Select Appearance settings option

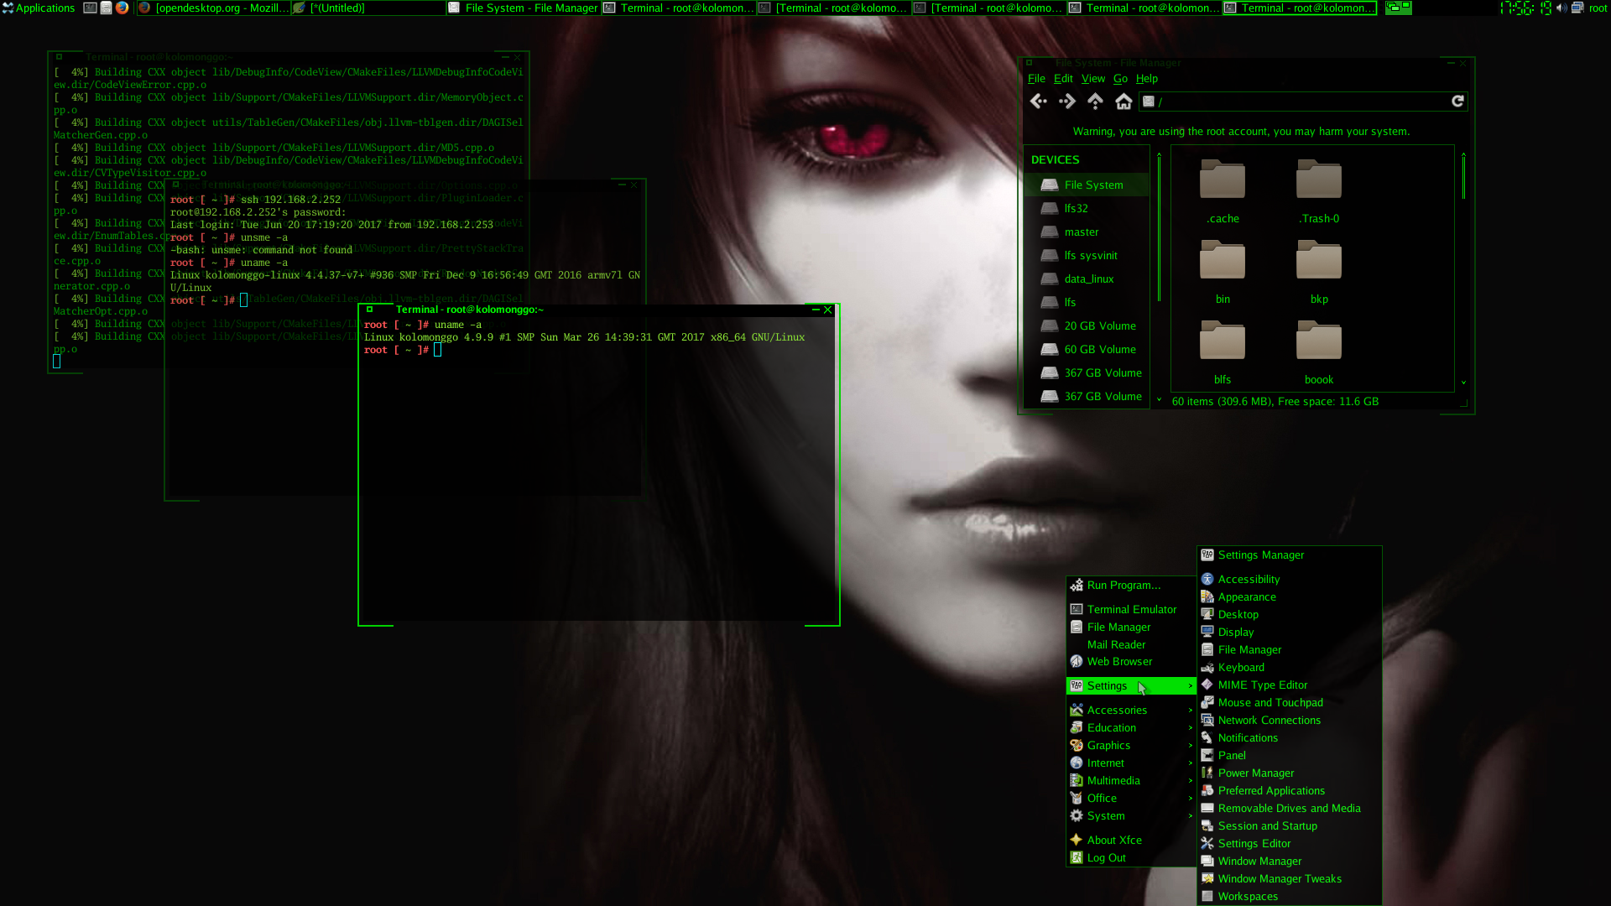pos(1246,596)
